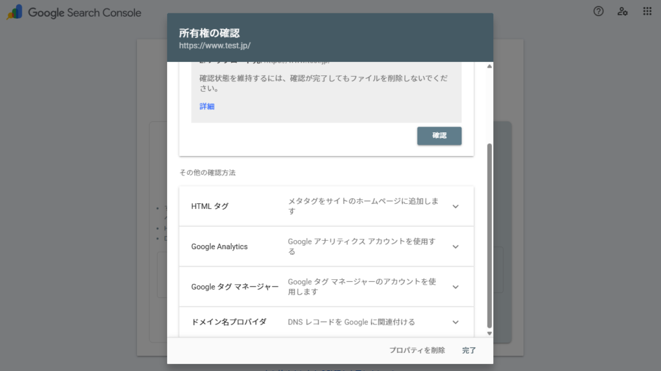Image resolution: width=661 pixels, height=371 pixels.
Task: Select the Google Analytics row label
Action: point(219,246)
